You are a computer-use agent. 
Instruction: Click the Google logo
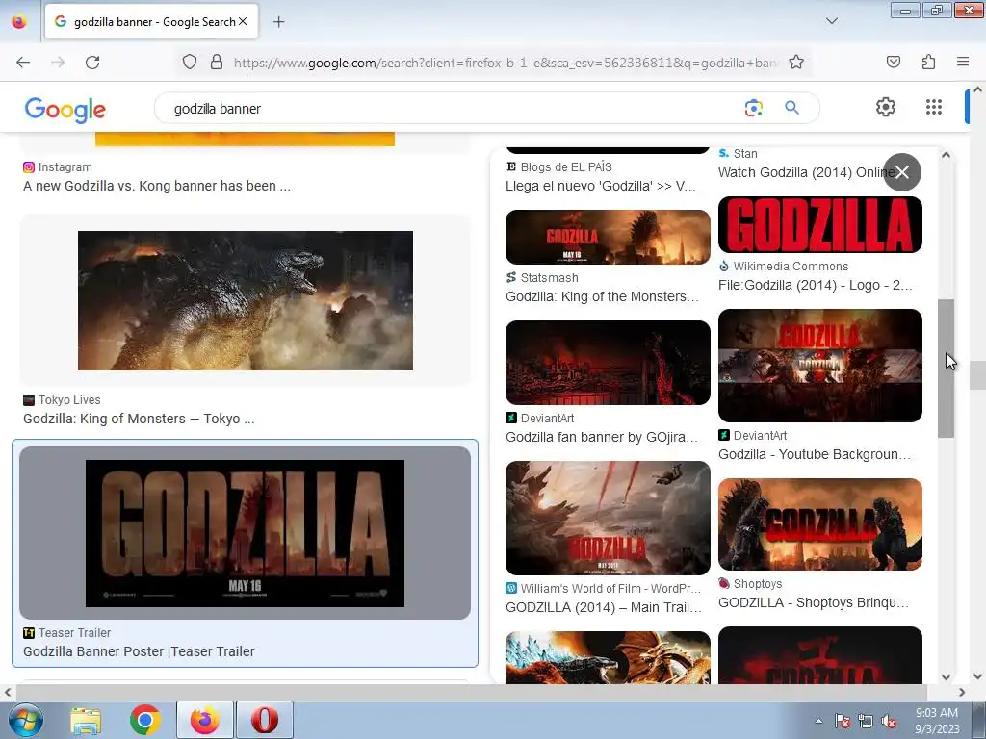(65, 110)
